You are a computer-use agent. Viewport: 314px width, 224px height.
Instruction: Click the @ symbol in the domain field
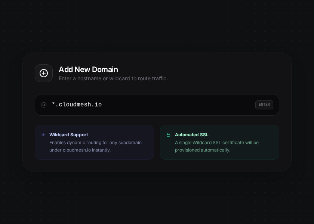point(44,105)
